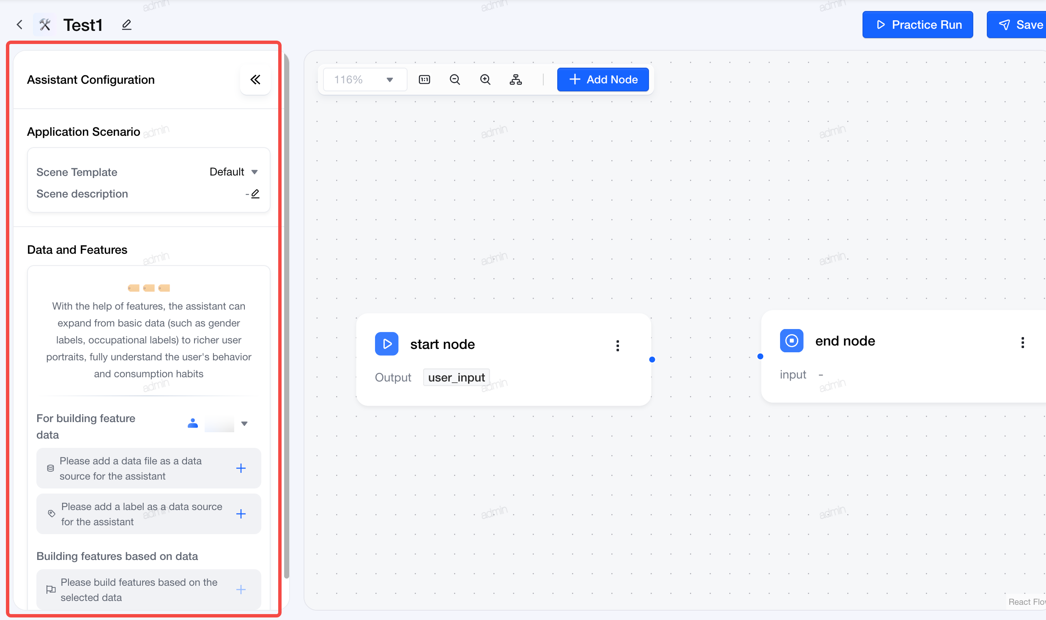Add a data file source with plus

point(241,468)
